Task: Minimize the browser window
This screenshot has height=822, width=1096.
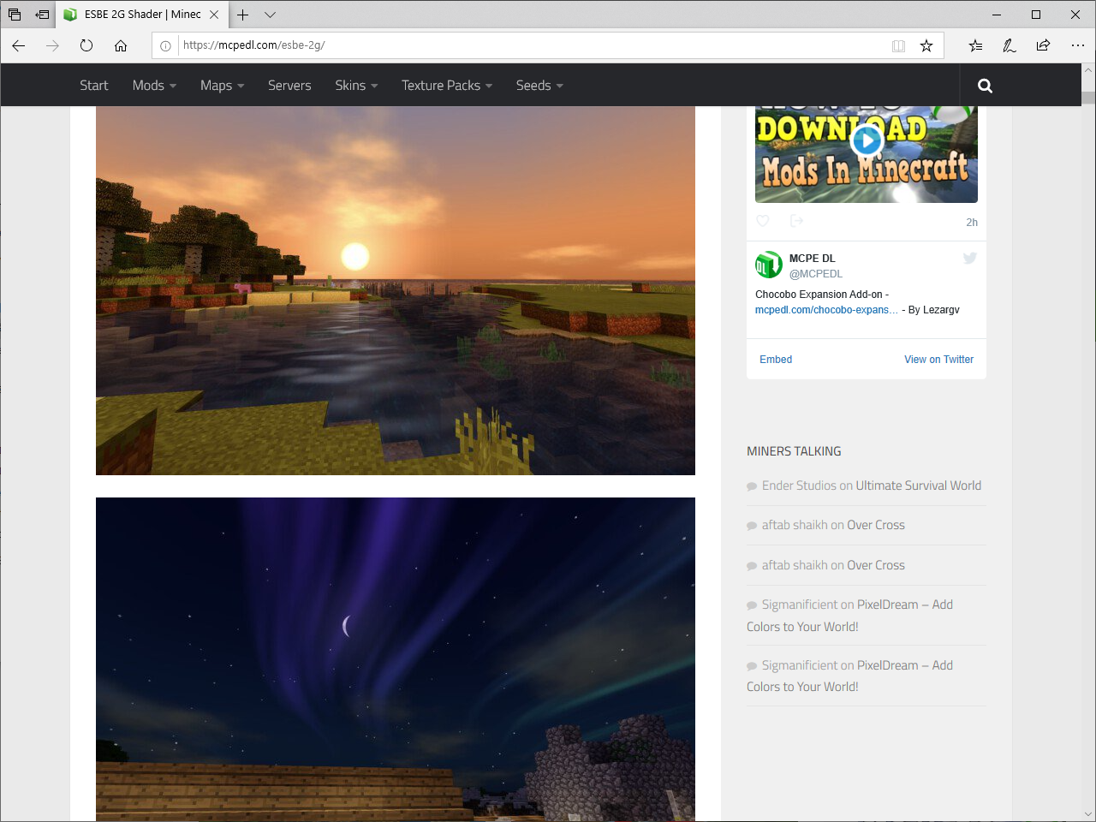Action: [997, 15]
